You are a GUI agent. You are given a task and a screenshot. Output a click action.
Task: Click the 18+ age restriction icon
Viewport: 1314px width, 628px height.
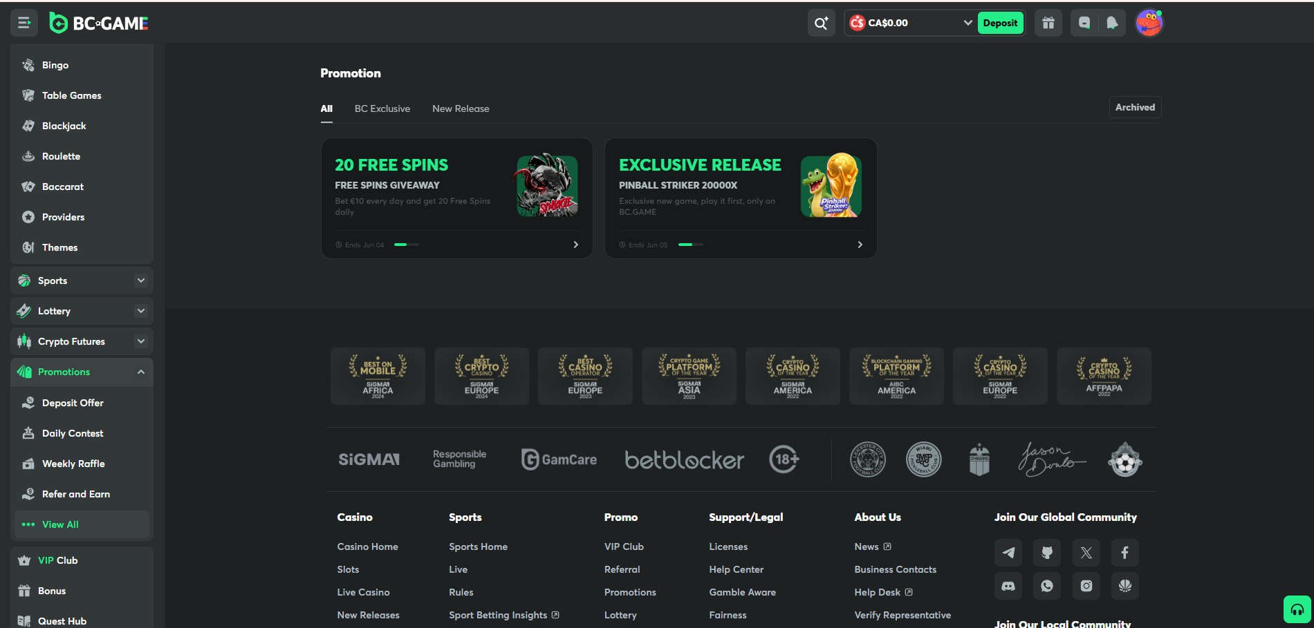pos(784,459)
